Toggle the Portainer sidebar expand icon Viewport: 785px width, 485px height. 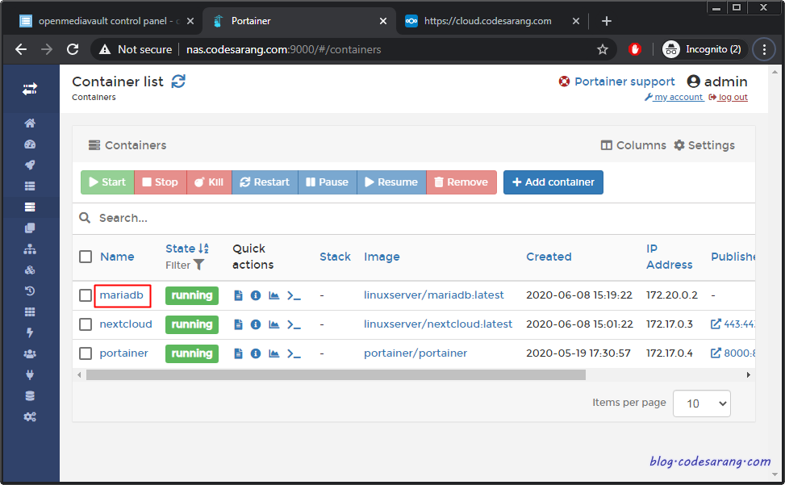(30, 89)
